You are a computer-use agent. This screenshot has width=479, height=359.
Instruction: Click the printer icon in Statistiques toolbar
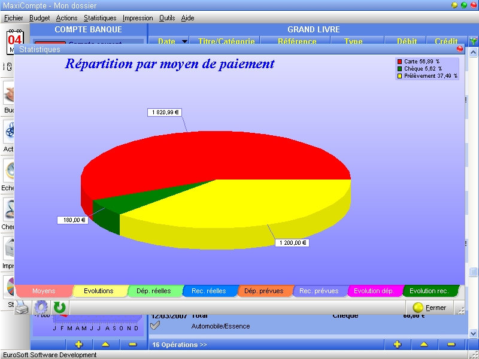tap(22, 308)
